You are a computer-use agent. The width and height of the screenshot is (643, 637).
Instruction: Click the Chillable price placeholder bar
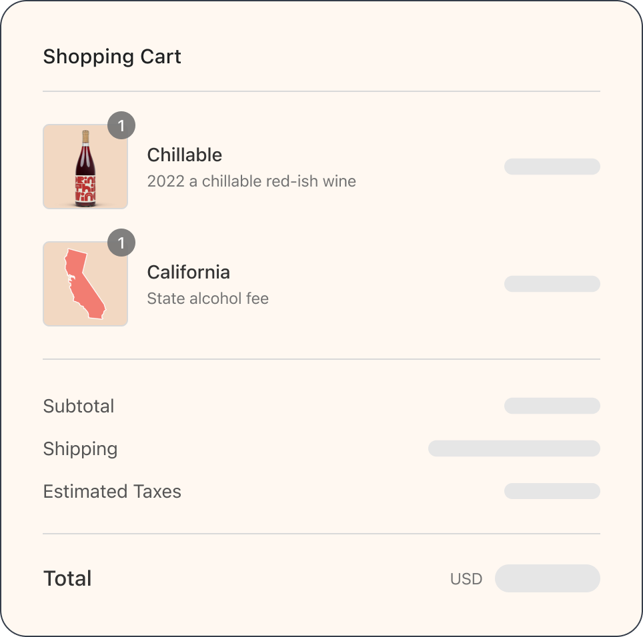[552, 167]
